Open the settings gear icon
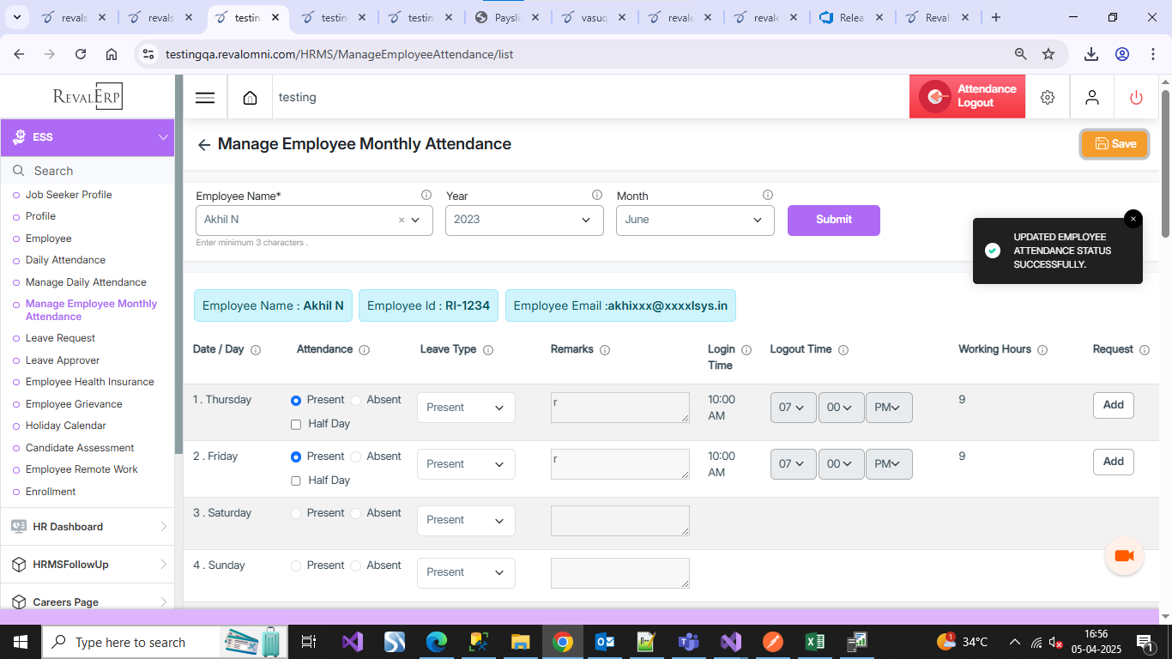1172x659 pixels. pos(1047,98)
